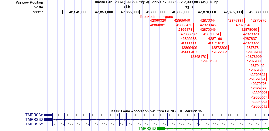Viewport: 269px width, 131px height.
Task: Click the green TMPRSS2 gene label
Action: coord(147,128)
